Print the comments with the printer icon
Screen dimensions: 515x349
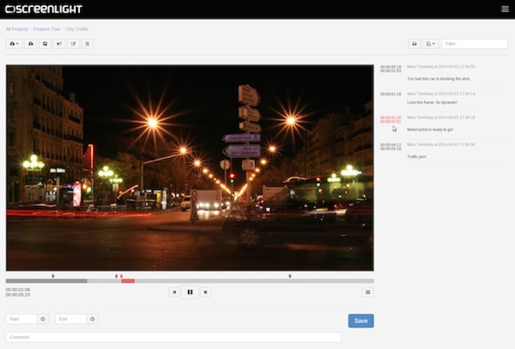pyautogui.click(x=414, y=44)
